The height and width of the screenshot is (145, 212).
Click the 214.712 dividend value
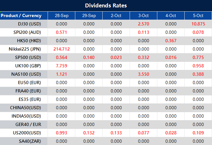(61, 49)
